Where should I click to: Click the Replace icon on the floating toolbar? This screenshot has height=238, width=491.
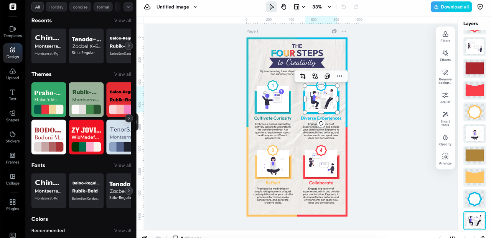point(315,76)
